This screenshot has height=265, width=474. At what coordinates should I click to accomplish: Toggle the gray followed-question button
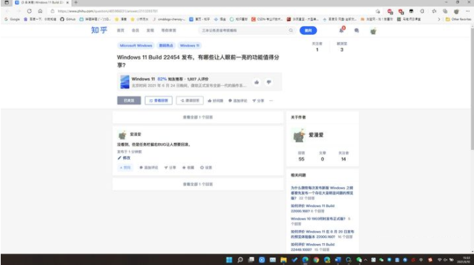click(129, 100)
